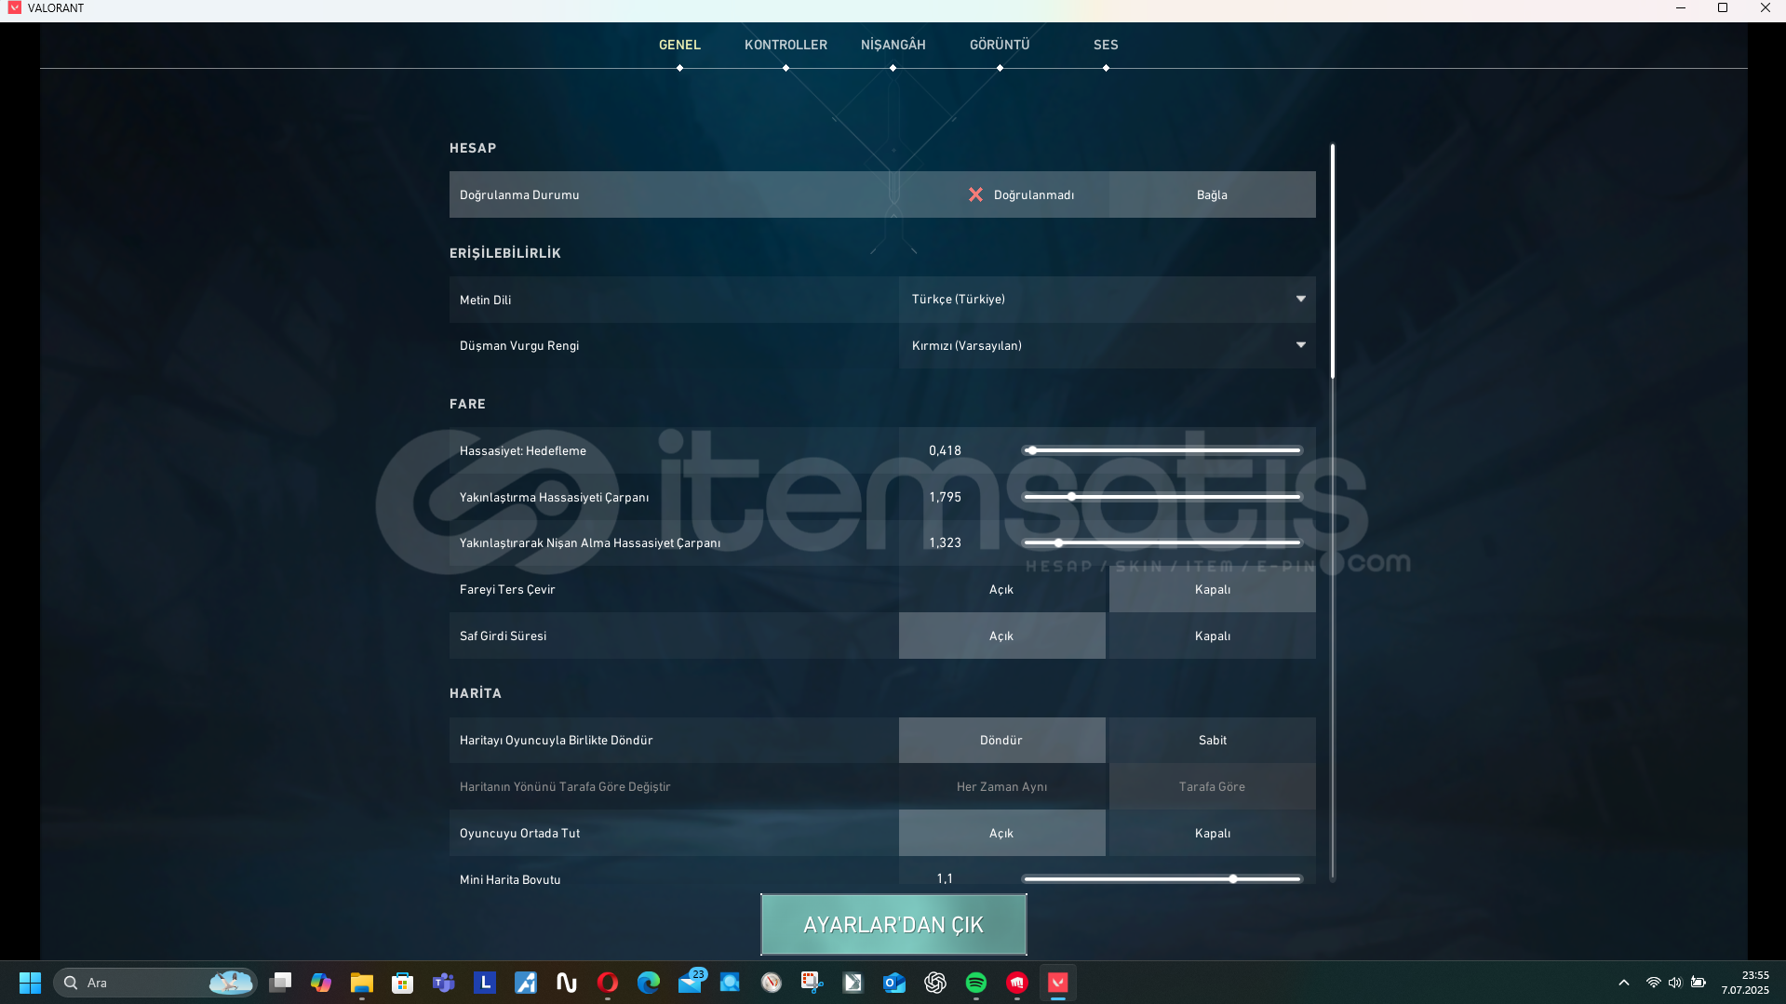Image resolution: width=1786 pixels, height=1004 pixels.
Task: Set Saf Girdi Süresi to Açık
Action: [1001, 636]
